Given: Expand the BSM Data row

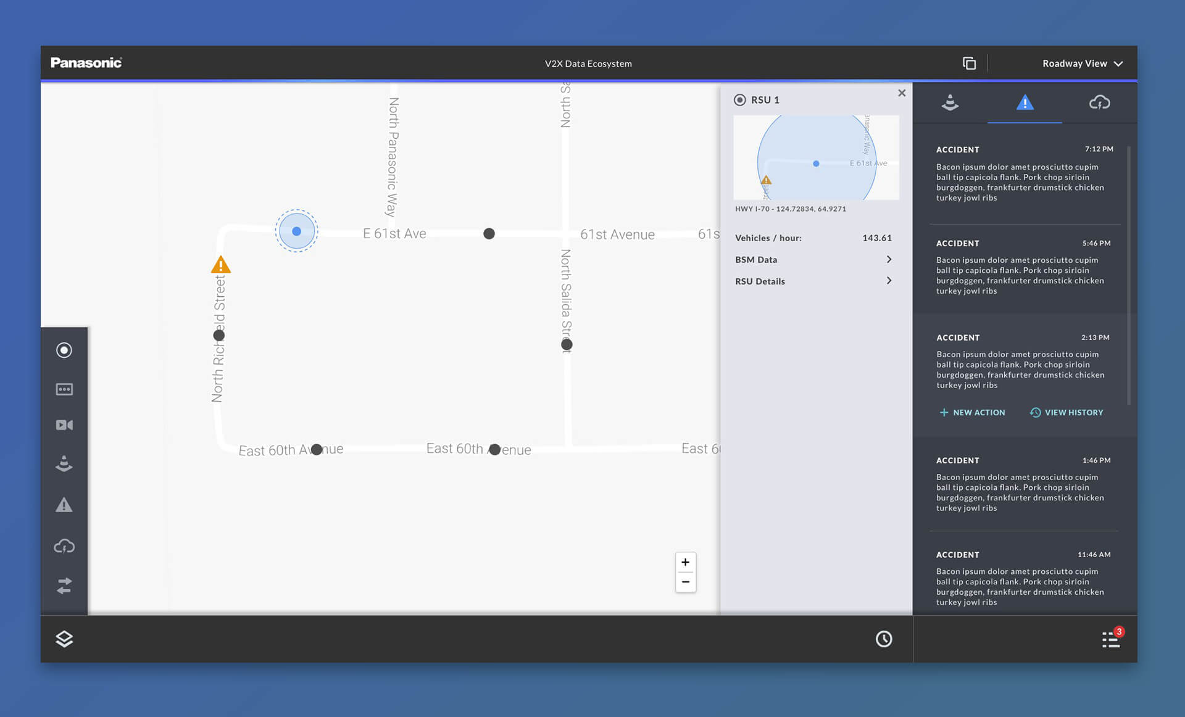Looking at the screenshot, I should [813, 260].
